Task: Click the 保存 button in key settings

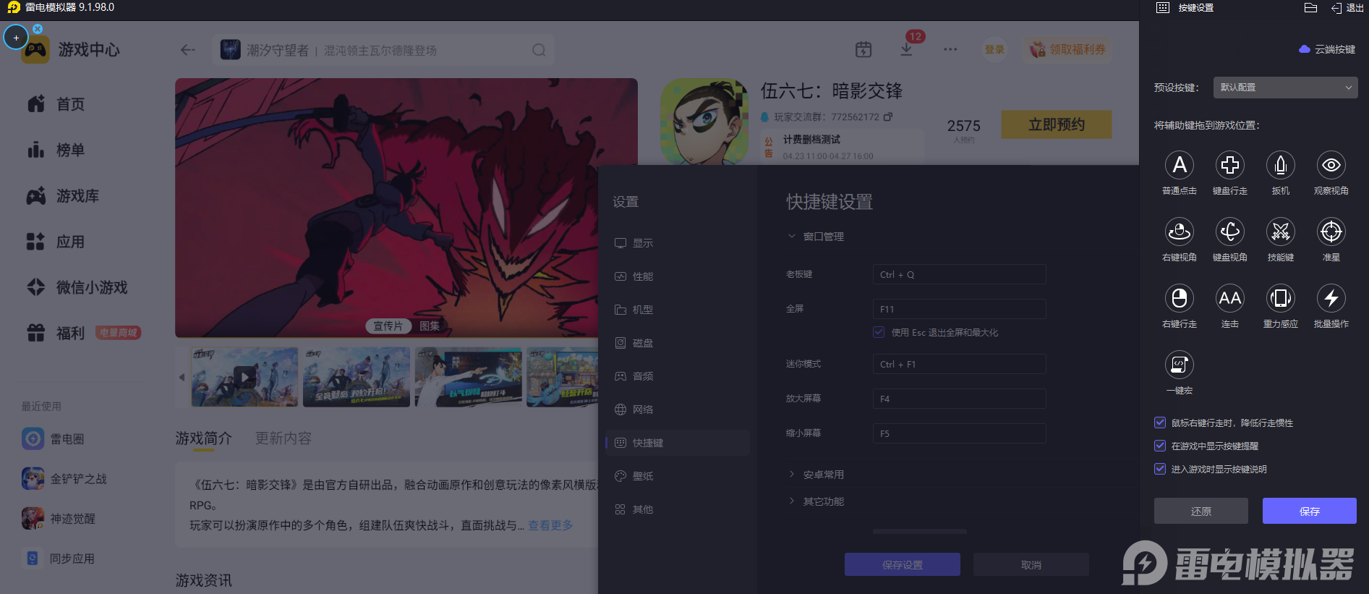Action: tap(1310, 511)
